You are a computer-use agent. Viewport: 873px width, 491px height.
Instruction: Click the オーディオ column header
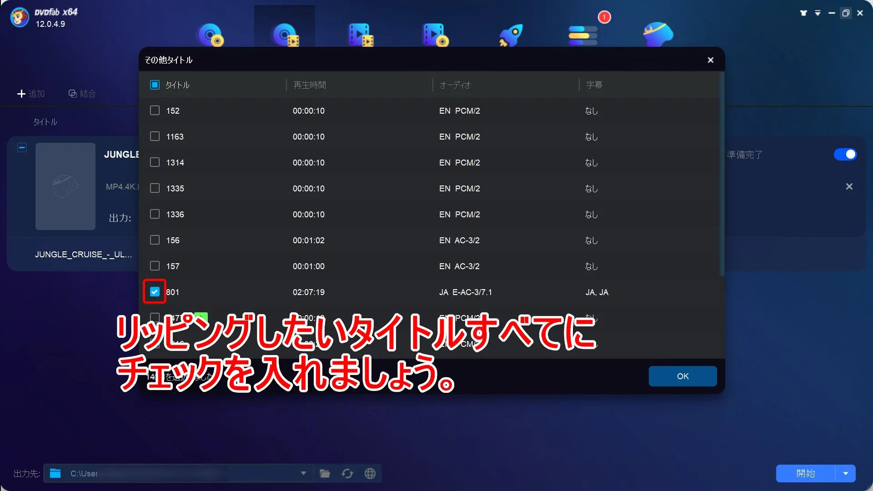pos(455,85)
